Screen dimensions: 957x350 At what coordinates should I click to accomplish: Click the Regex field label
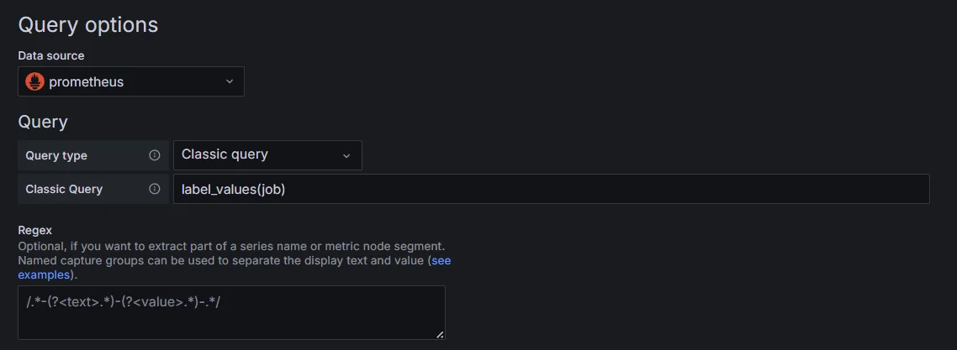pos(34,231)
